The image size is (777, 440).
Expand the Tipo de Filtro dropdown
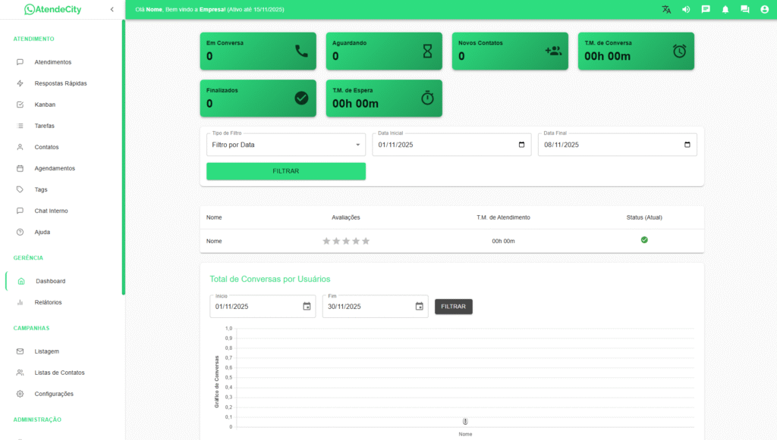point(285,145)
